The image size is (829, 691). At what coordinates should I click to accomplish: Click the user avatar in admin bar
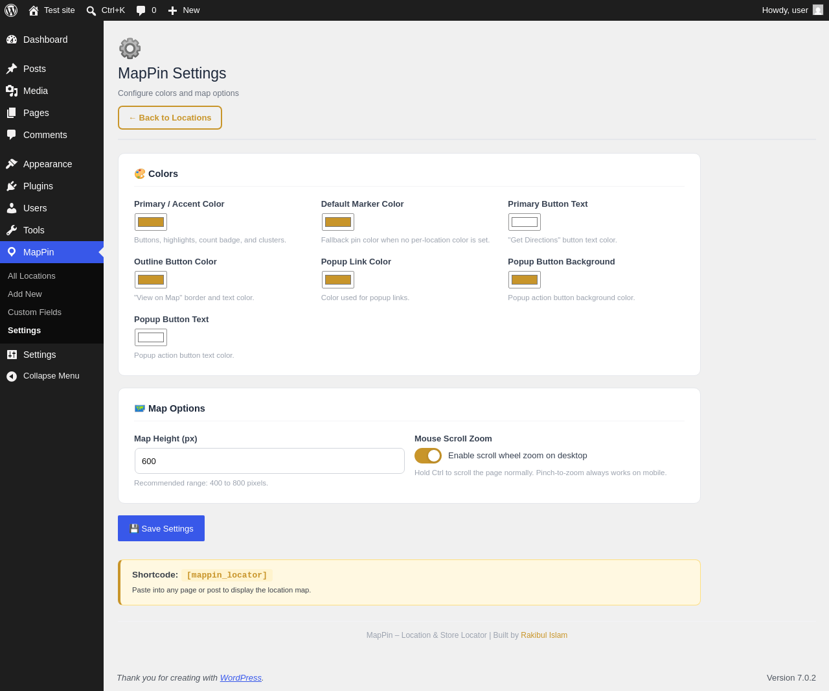click(818, 10)
